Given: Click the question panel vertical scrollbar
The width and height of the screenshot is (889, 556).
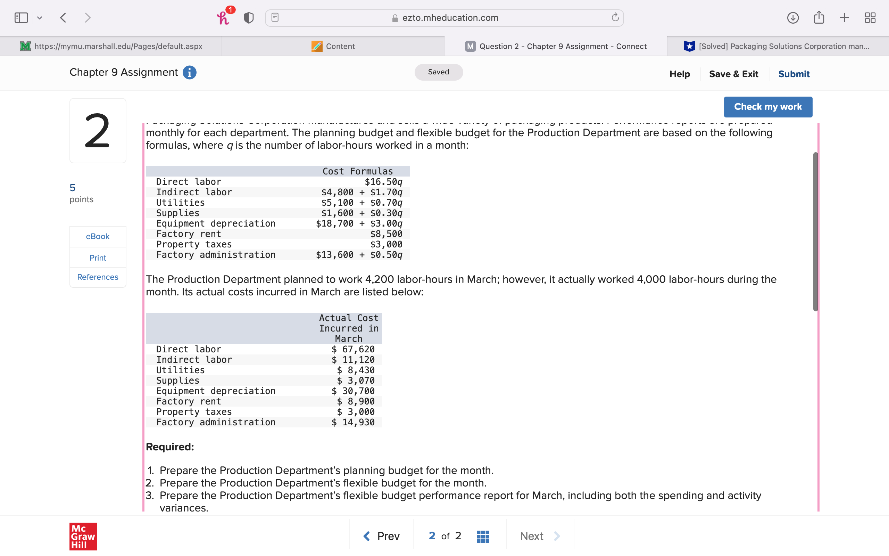Looking at the screenshot, I should pos(815,232).
